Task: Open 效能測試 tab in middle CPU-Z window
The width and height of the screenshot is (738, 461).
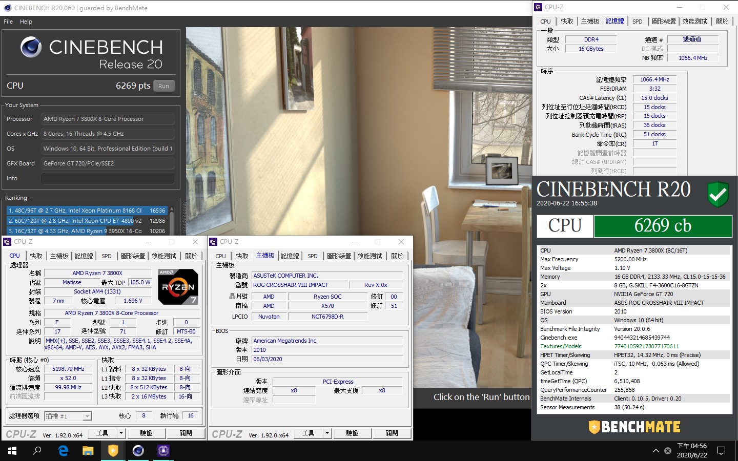Action: coord(370,256)
